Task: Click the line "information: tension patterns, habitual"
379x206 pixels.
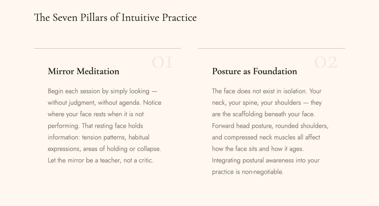Action: [98, 137]
